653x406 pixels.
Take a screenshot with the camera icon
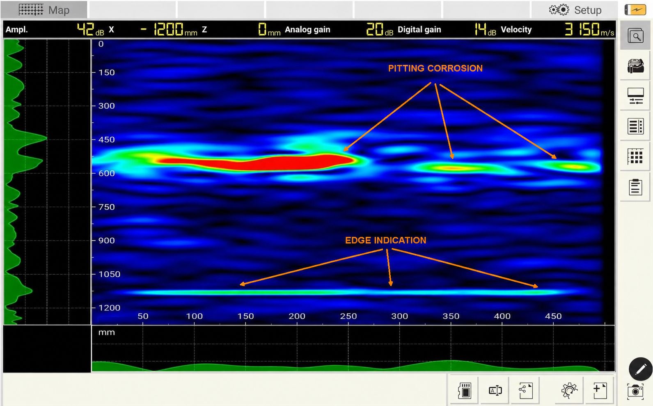click(x=635, y=391)
